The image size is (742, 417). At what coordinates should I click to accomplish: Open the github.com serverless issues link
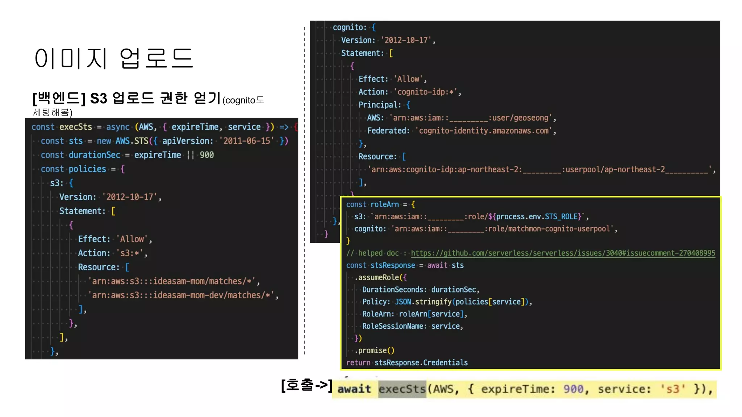(x=563, y=253)
